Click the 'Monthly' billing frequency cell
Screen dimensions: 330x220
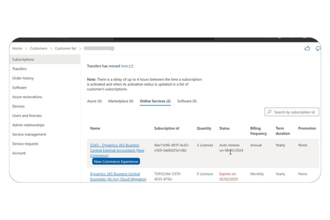257,174
